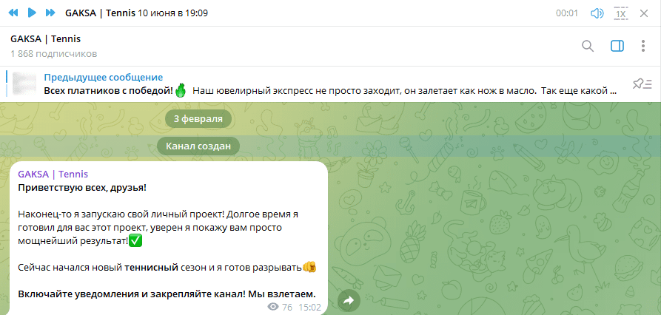
Task: Mute the audio with speaker icon
Action: click(597, 13)
